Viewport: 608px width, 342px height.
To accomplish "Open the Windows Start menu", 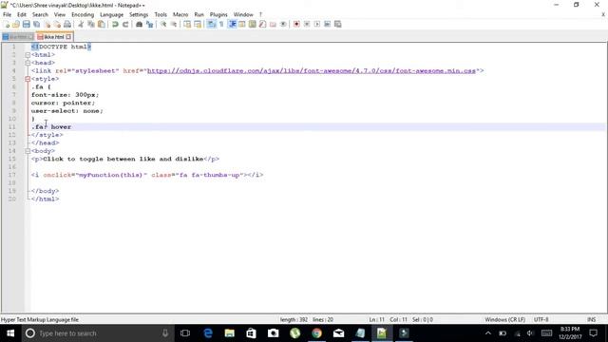I will [x=10, y=333].
